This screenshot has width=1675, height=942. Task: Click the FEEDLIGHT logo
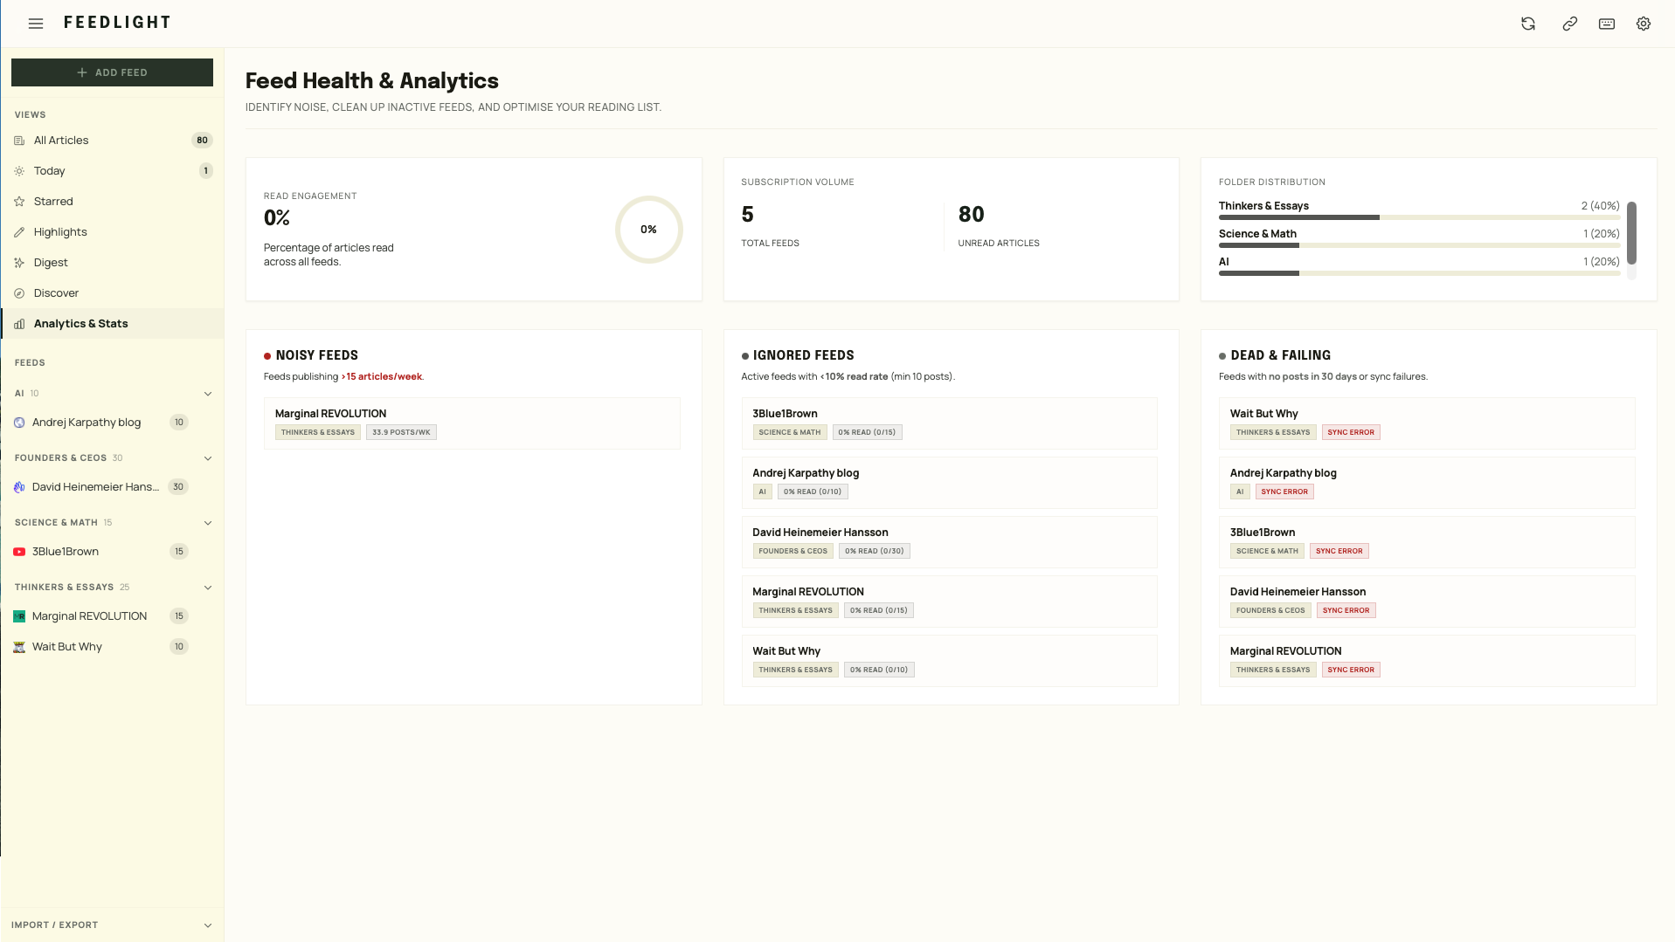pos(117,23)
